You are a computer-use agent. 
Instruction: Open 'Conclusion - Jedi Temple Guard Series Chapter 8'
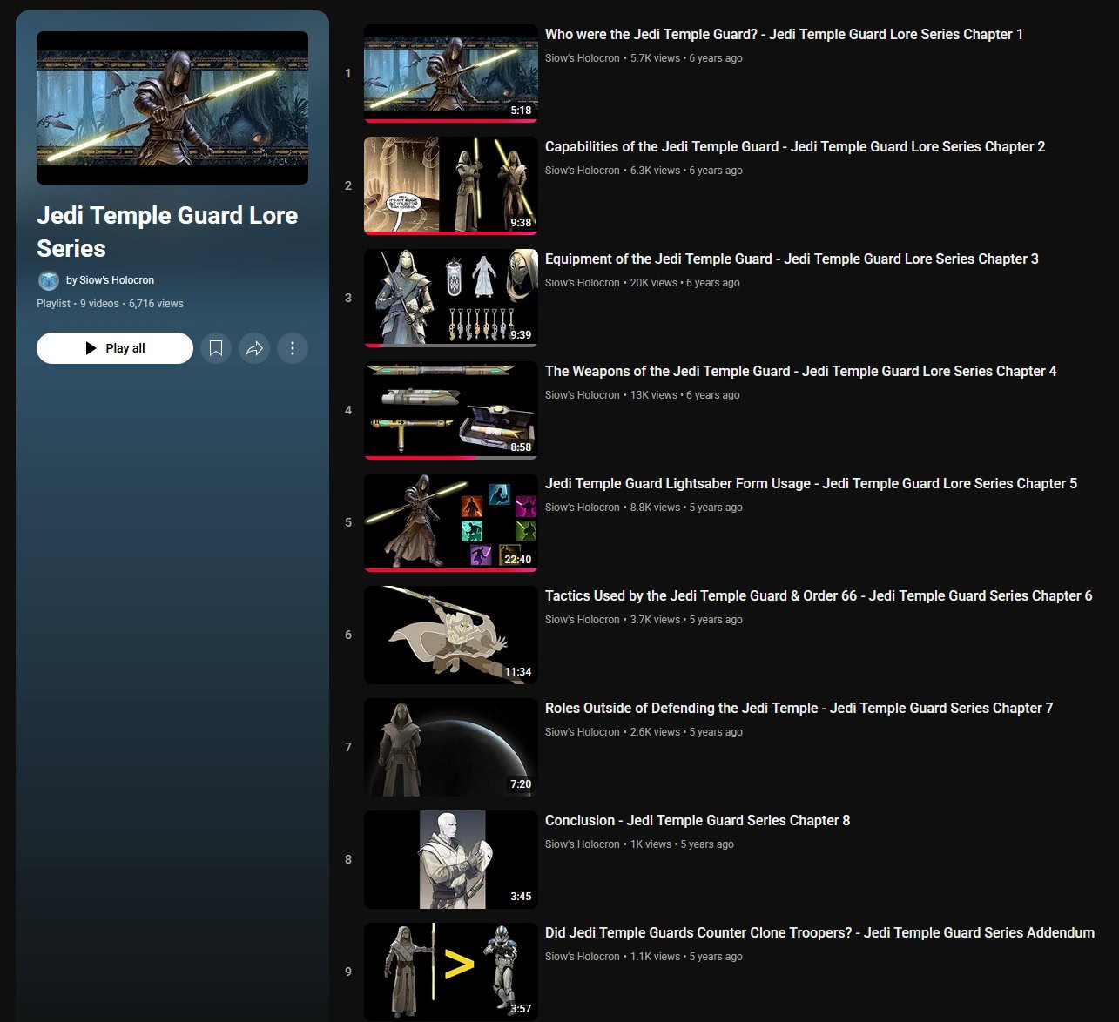pos(697,820)
